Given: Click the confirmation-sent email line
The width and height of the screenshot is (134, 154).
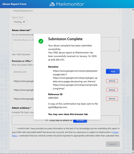Looking at the screenshot, I should tap(73, 106).
